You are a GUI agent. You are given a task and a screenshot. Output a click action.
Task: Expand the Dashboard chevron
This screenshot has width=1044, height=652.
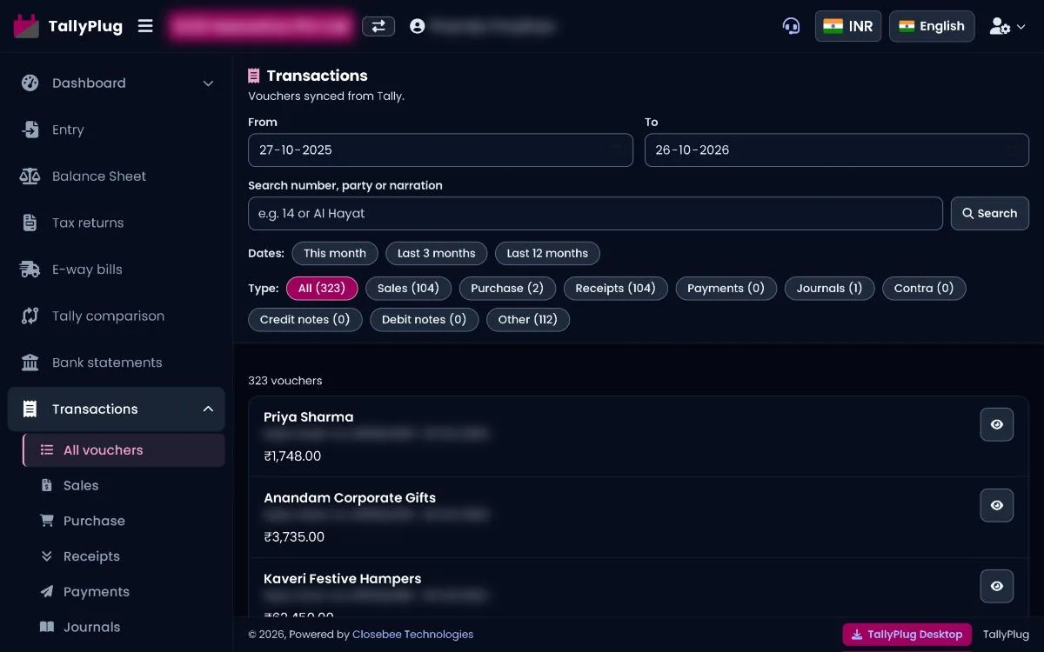[208, 83]
